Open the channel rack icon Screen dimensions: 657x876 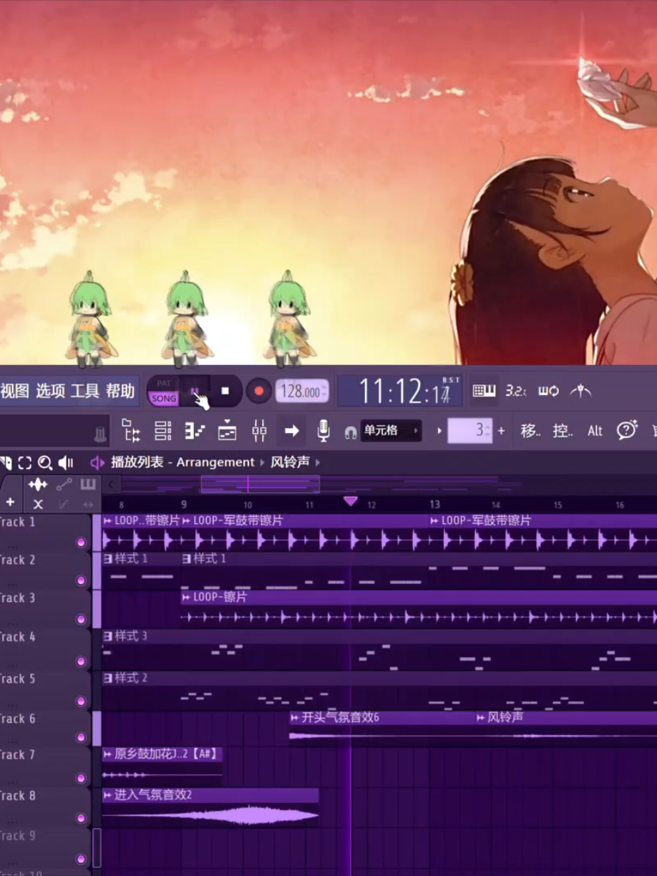tap(163, 431)
